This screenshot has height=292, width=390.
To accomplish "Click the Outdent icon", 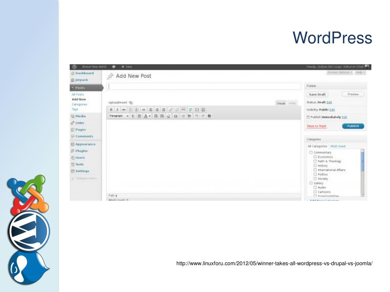I will click(183, 116).
